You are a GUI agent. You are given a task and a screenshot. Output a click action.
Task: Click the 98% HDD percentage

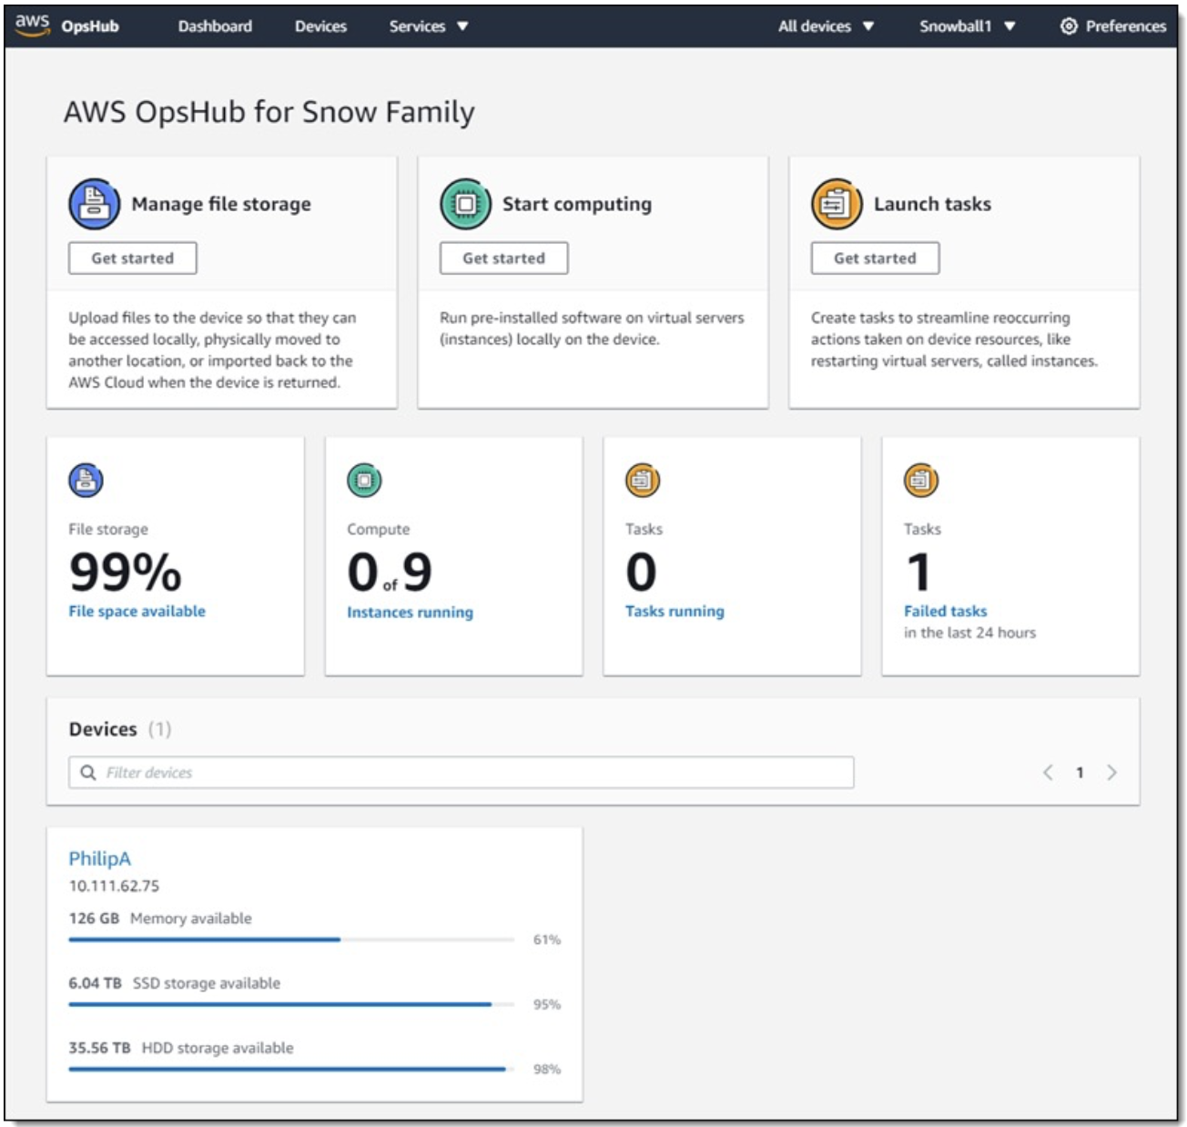[x=547, y=1069]
